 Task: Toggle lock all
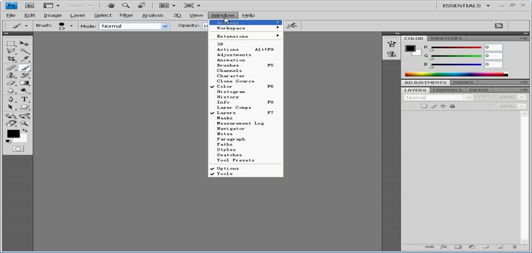tap(452, 106)
